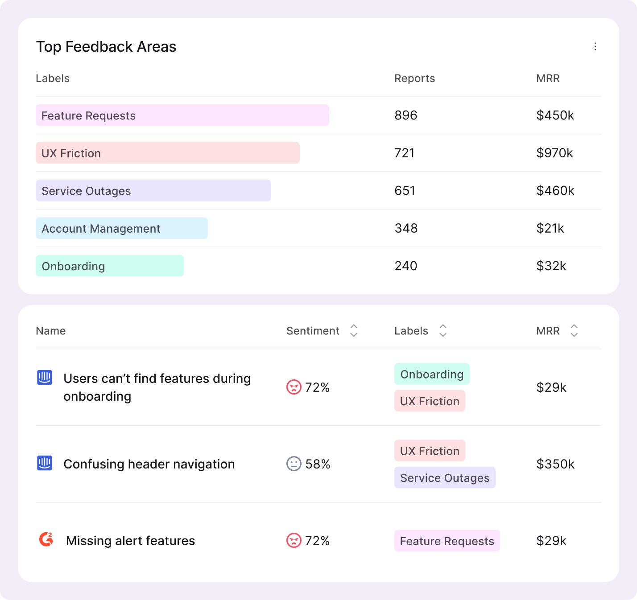Select the UX Friction bar in top areas

point(167,153)
